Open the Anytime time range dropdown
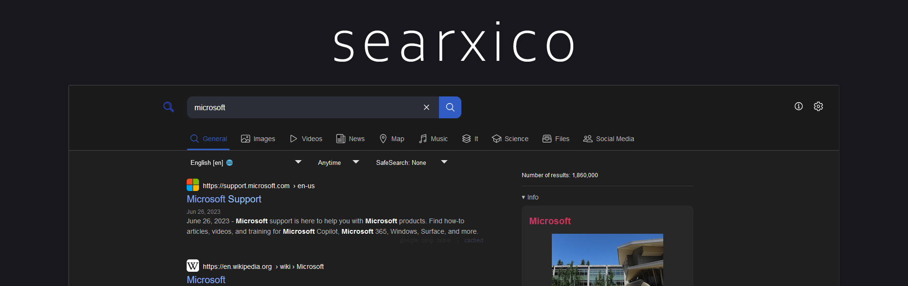Viewport: 908px width, 286px height. point(338,162)
